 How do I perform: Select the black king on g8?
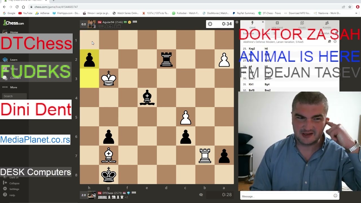109,175
